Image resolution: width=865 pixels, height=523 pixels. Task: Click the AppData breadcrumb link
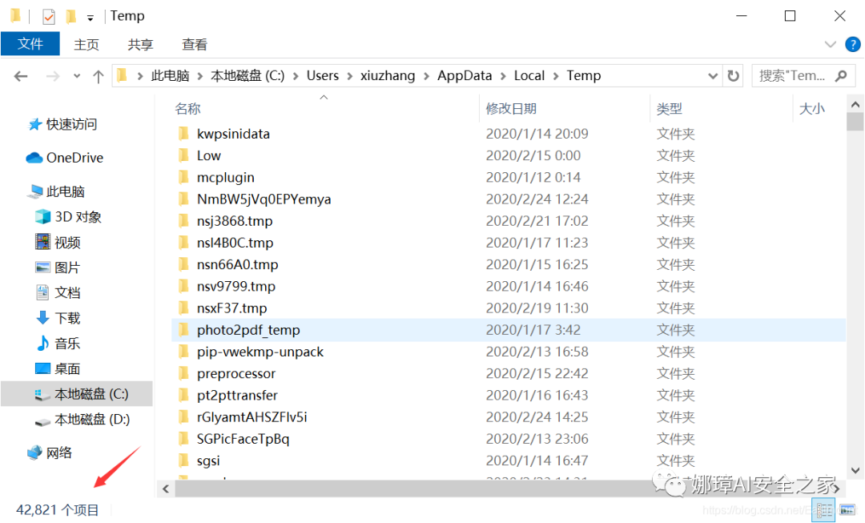tap(465, 74)
